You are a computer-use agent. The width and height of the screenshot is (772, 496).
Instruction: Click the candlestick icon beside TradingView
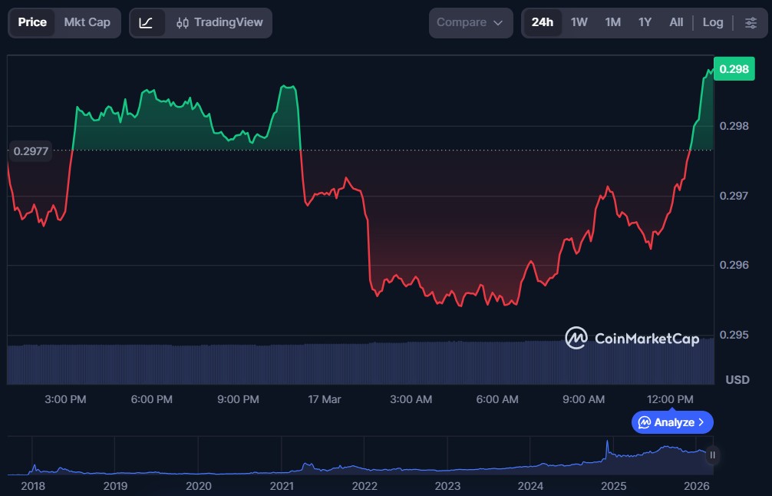183,23
